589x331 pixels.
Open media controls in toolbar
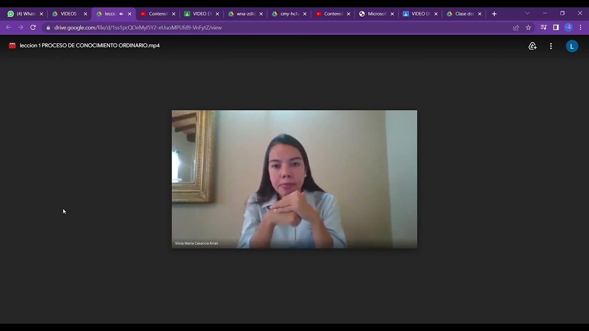pyautogui.click(x=544, y=28)
